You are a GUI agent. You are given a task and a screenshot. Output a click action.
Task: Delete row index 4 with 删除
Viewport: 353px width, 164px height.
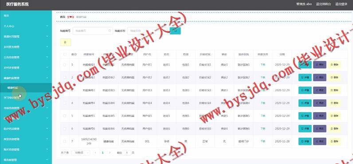pyautogui.click(x=334, y=103)
